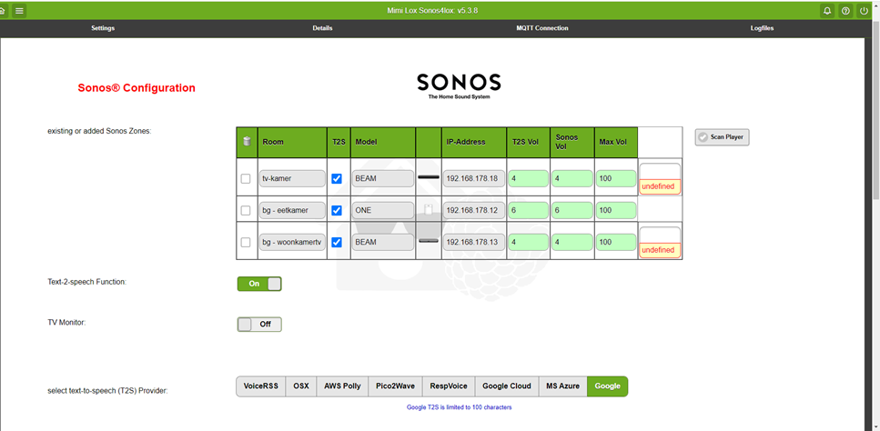Select AWS Polly as T2S provider
880x431 pixels.
click(x=342, y=386)
